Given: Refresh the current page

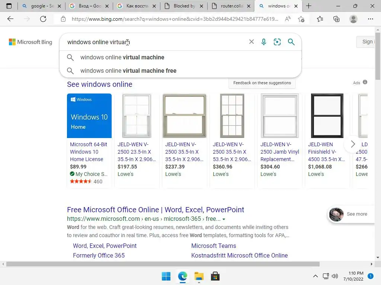Looking at the screenshot, I should point(43,19).
